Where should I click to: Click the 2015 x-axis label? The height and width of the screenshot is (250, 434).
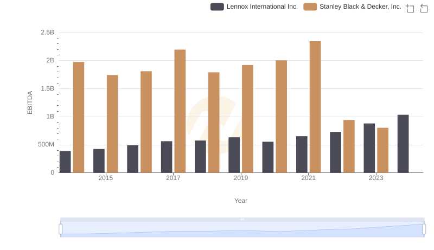tap(105, 178)
